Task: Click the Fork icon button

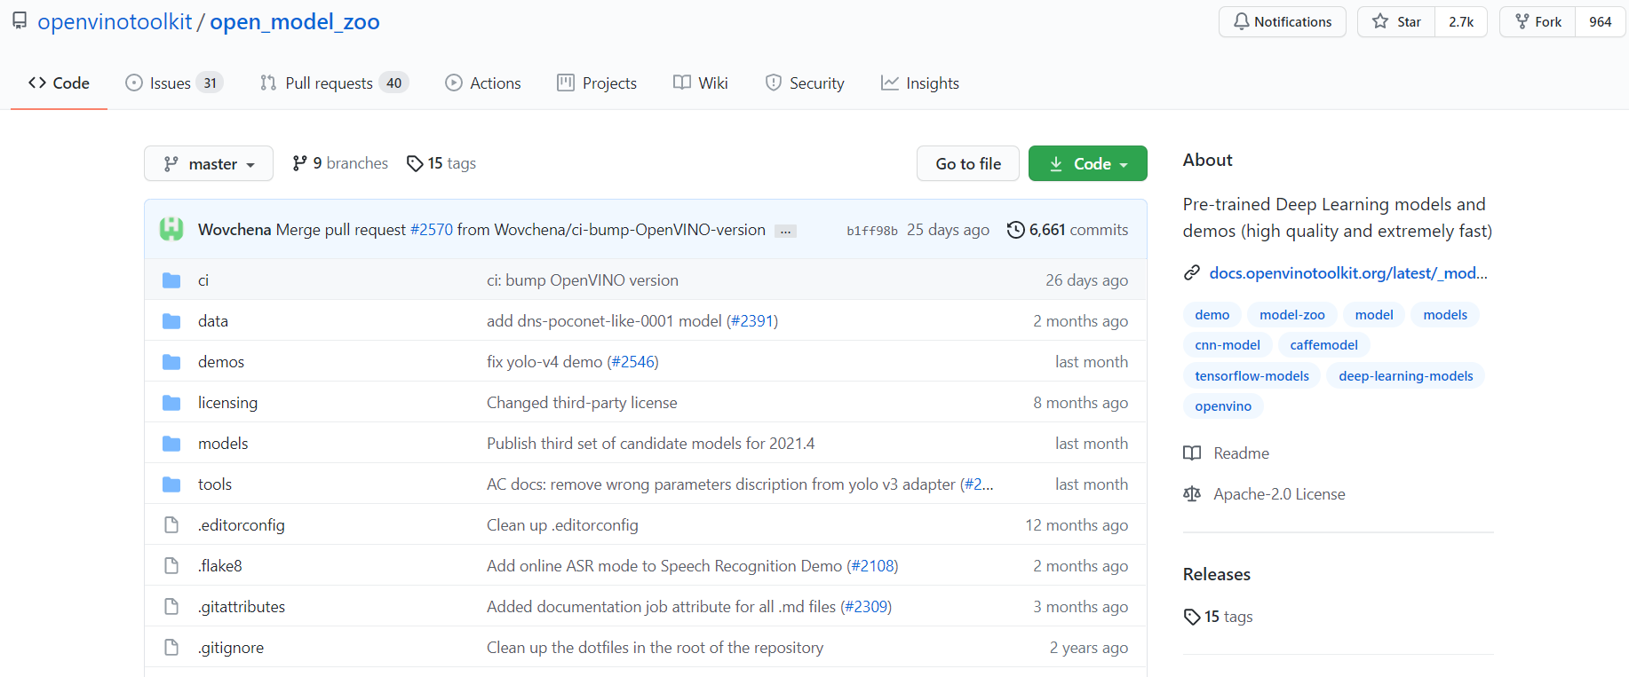Action: pyautogui.click(x=1522, y=22)
